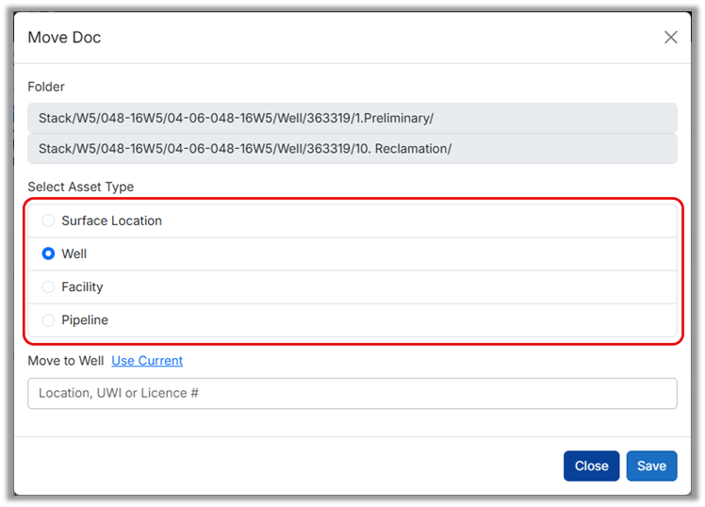Click the Use Current link
The height and width of the screenshot is (507, 705).
(x=147, y=361)
